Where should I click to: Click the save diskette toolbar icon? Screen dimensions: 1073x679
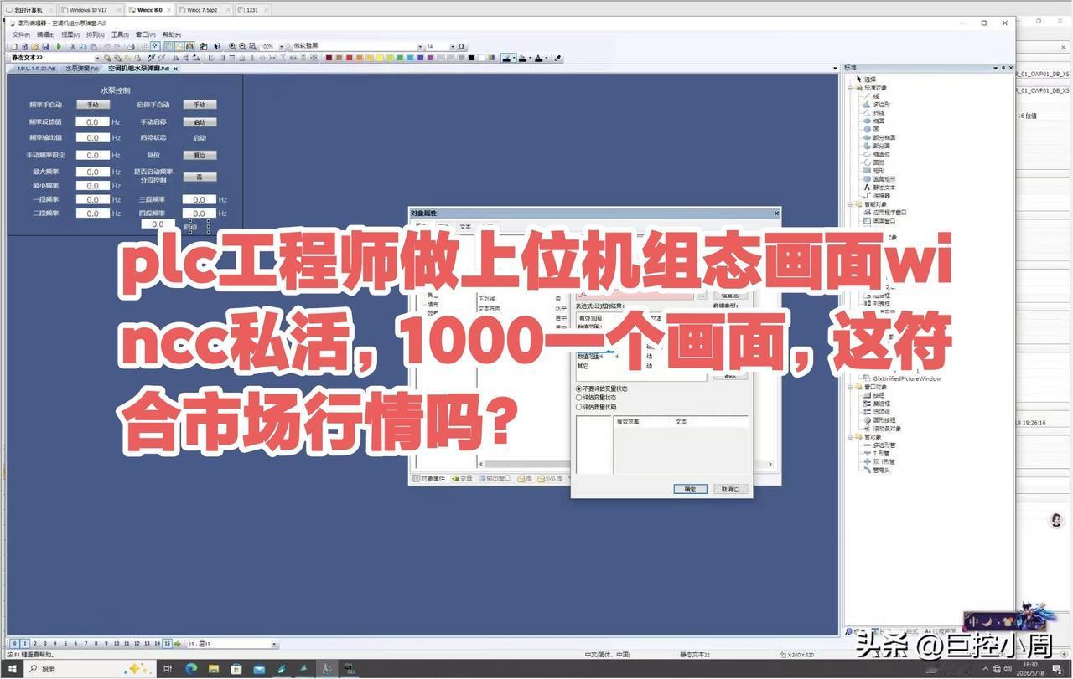(45, 47)
